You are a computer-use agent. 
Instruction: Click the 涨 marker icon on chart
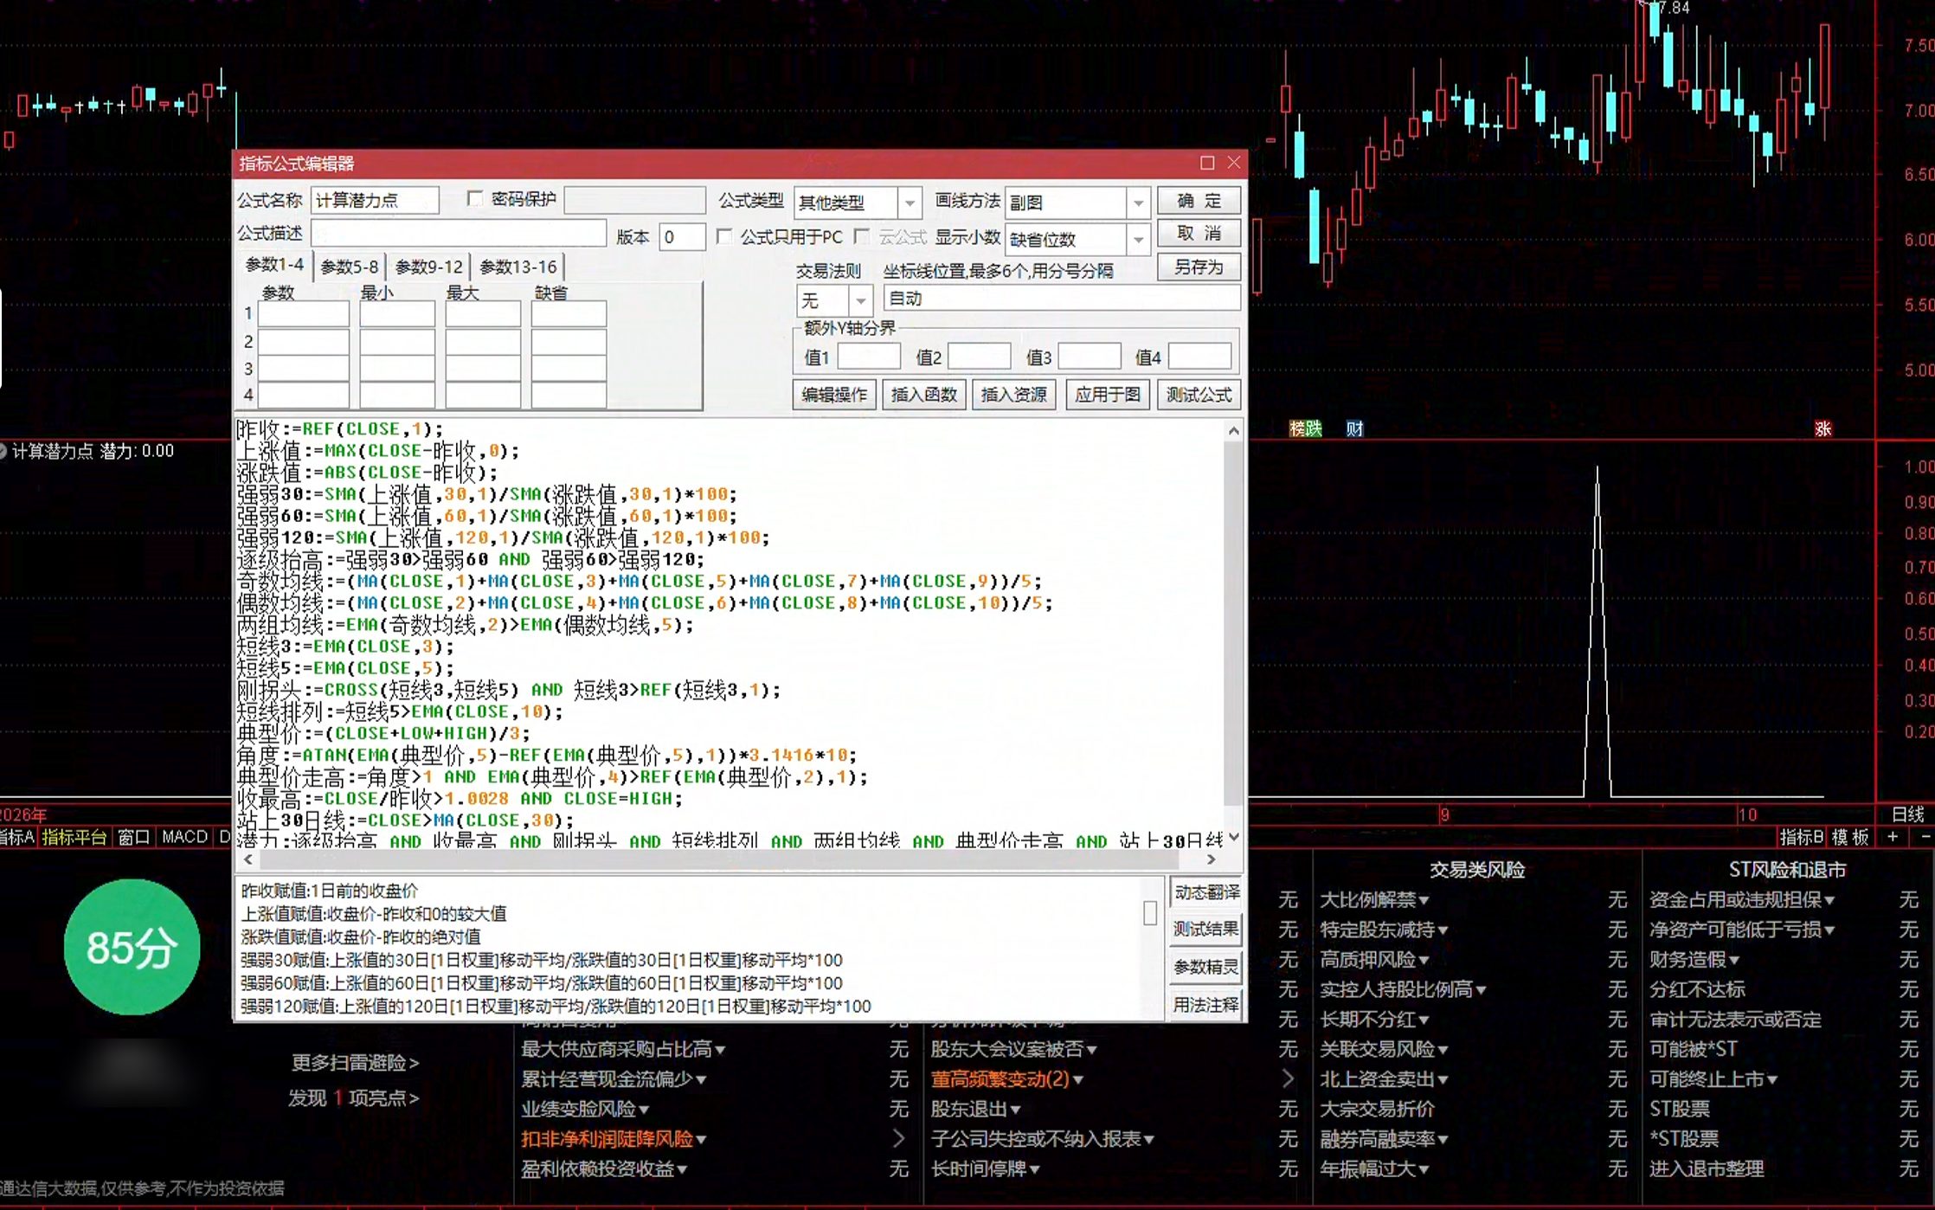[1822, 428]
